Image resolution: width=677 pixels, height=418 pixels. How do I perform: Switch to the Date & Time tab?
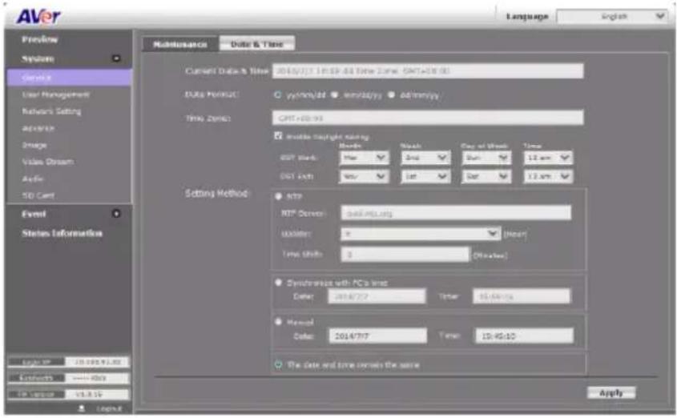(257, 44)
